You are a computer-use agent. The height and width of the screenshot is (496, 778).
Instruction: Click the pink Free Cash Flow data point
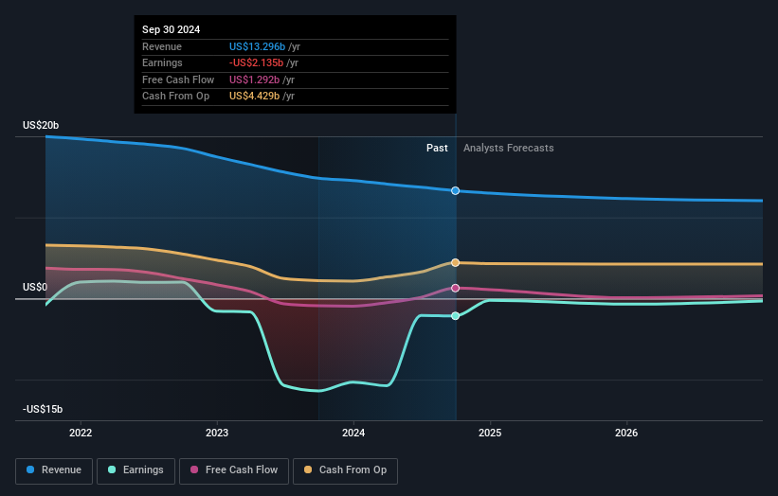[455, 288]
